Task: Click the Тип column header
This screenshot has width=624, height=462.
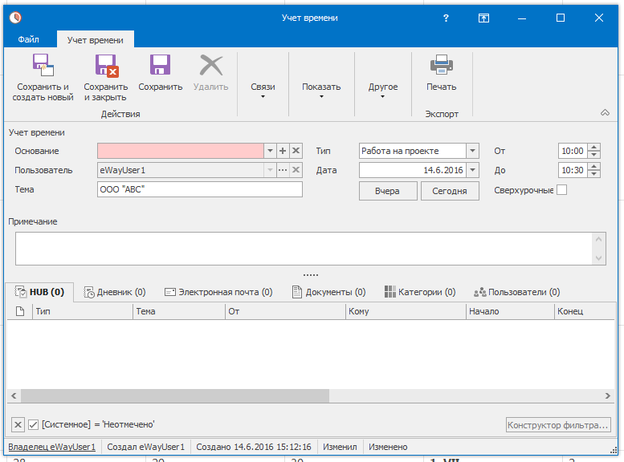Action: pyautogui.click(x=82, y=311)
